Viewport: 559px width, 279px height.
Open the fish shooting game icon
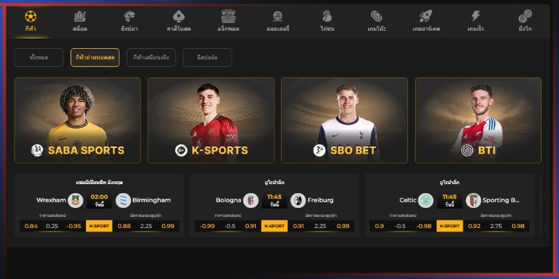point(129,16)
